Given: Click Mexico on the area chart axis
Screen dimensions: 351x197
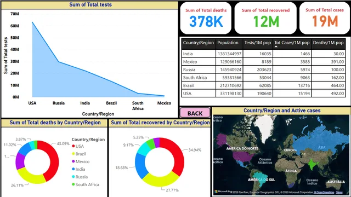Looking at the screenshot, I should click(164, 103).
